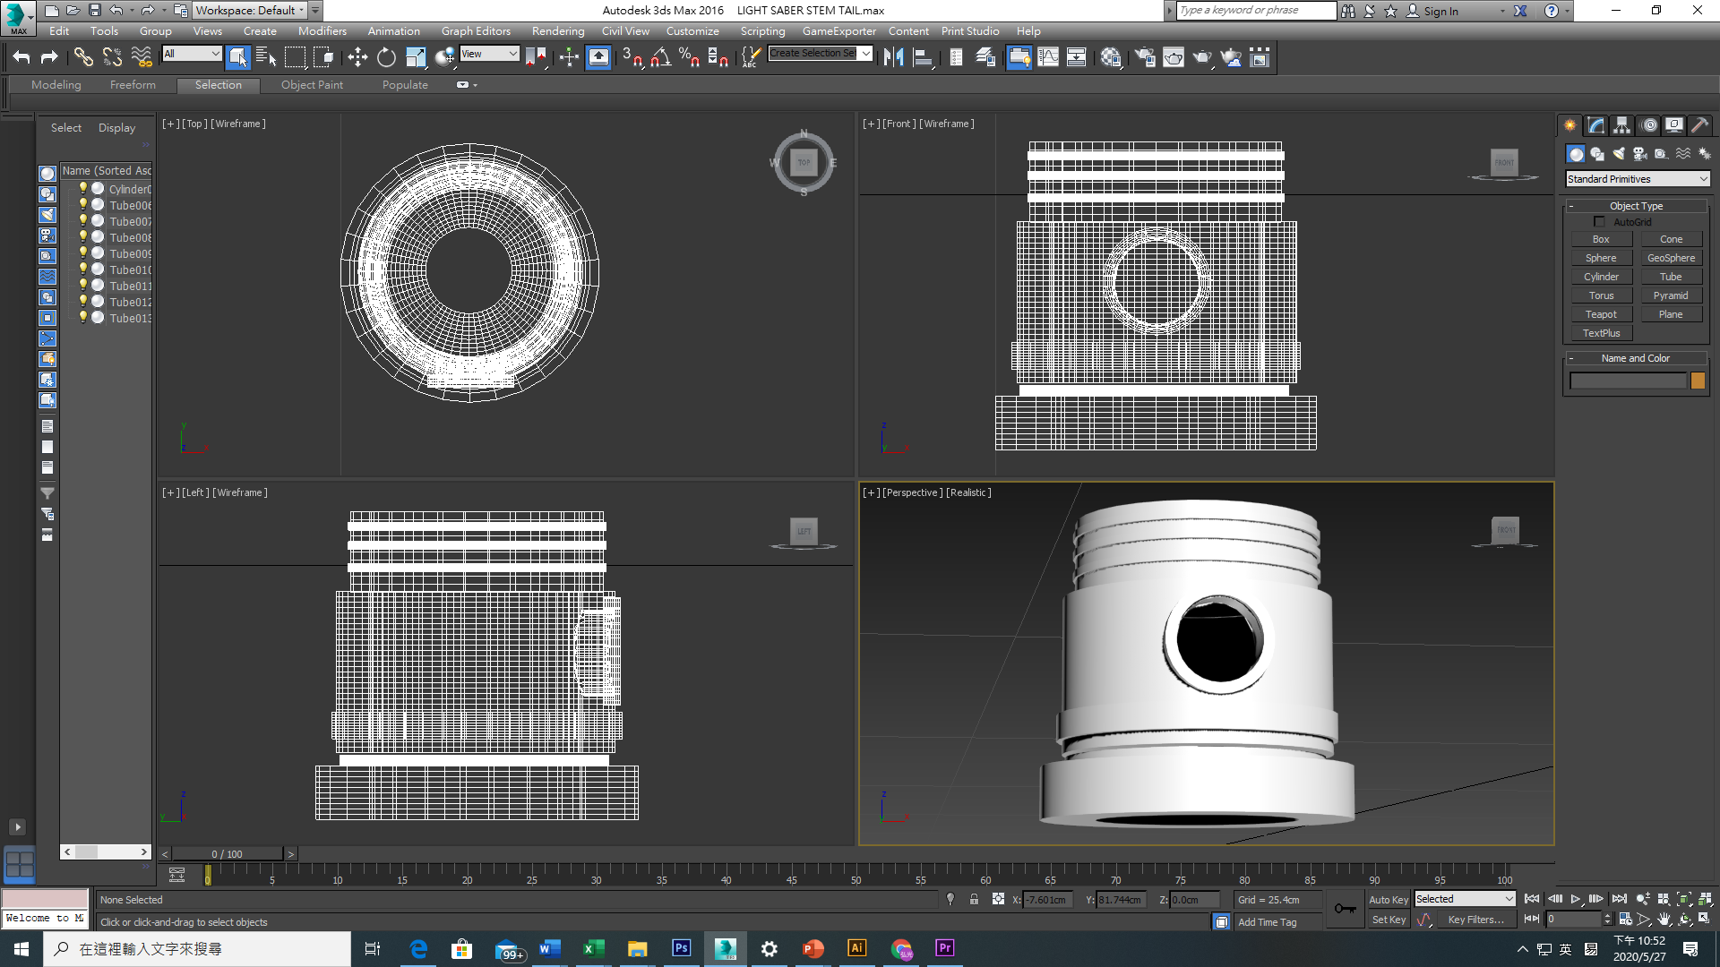Open the key mode Selected dropdown

point(1465,899)
